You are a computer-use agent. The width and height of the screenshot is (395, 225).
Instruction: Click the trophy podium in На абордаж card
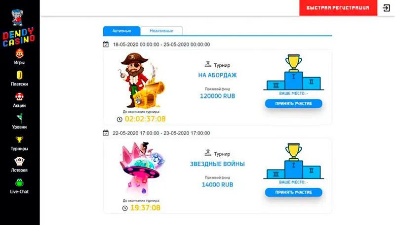(x=293, y=72)
